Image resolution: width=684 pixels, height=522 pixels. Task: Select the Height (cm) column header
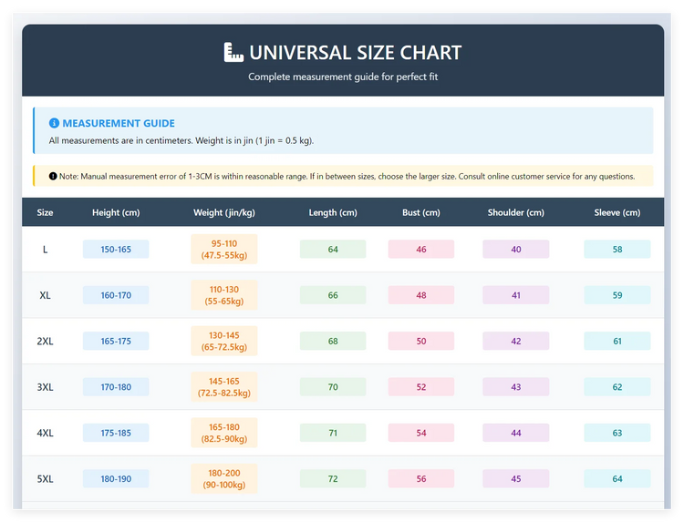pos(116,212)
